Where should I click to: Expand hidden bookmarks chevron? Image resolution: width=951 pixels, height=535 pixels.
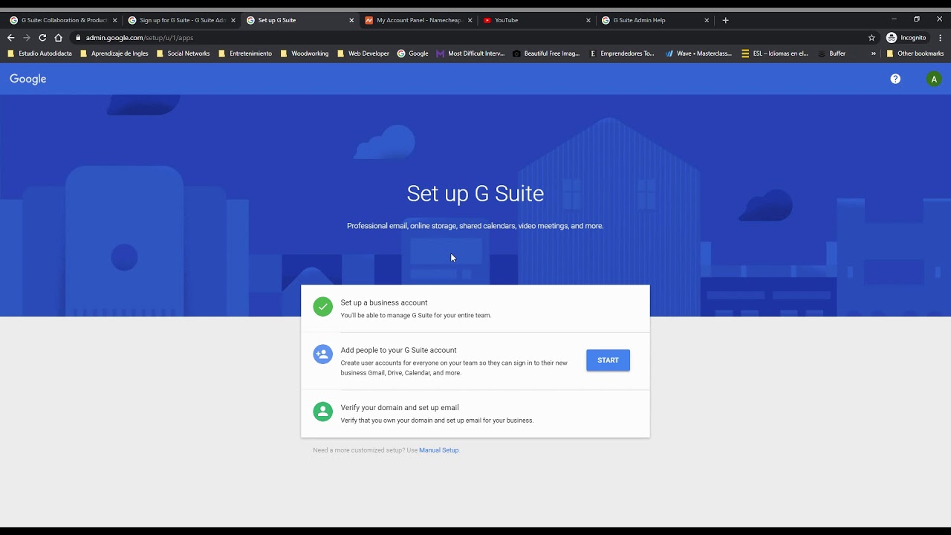(x=873, y=53)
